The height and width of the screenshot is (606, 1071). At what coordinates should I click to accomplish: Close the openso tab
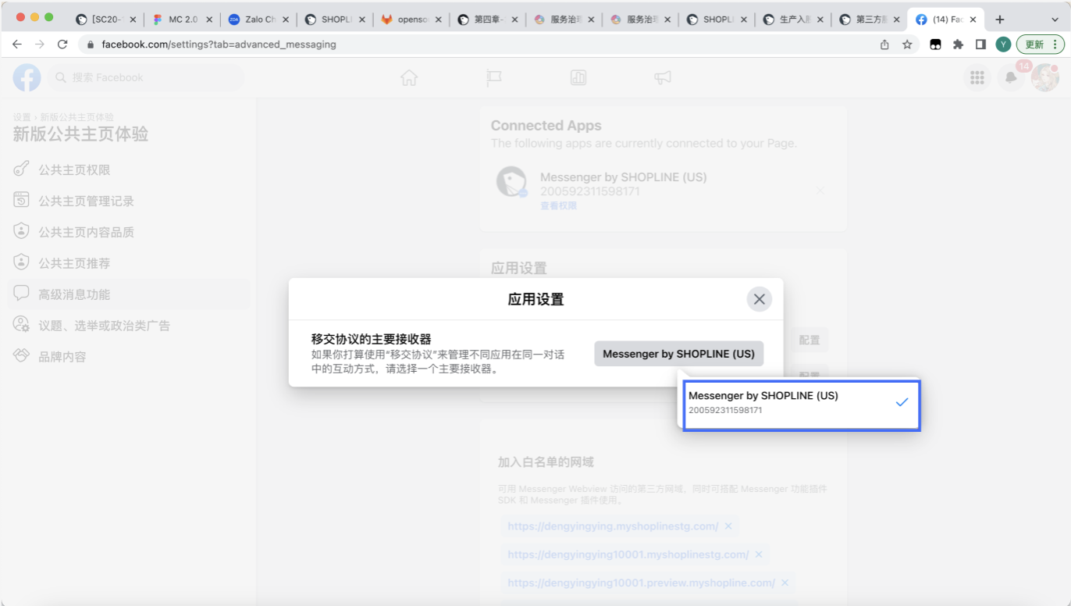pos(438,20)
